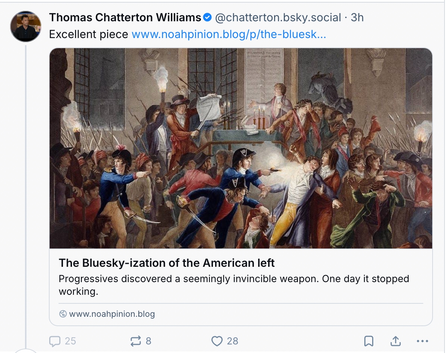Viewport: 446px width, 353px height.
Task: Click the 25 replies count
Action: (70, 341)
